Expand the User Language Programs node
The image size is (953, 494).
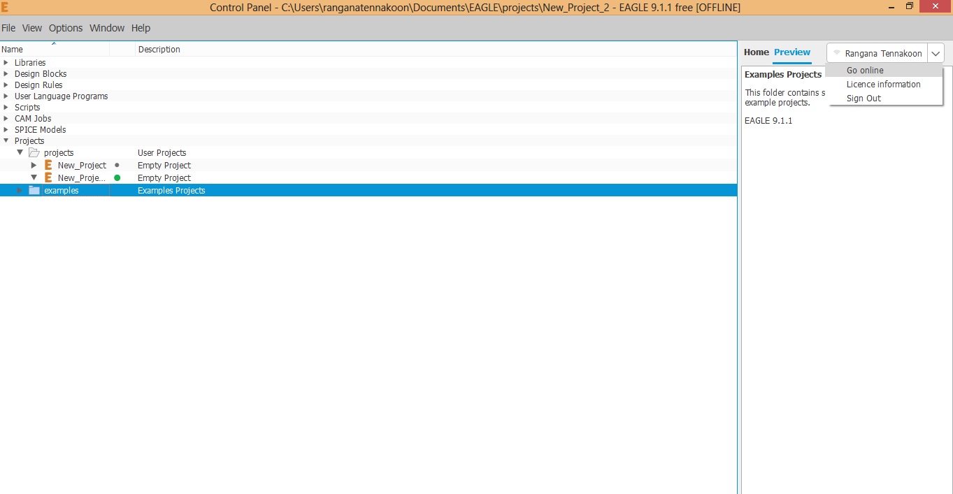point(6,96)
